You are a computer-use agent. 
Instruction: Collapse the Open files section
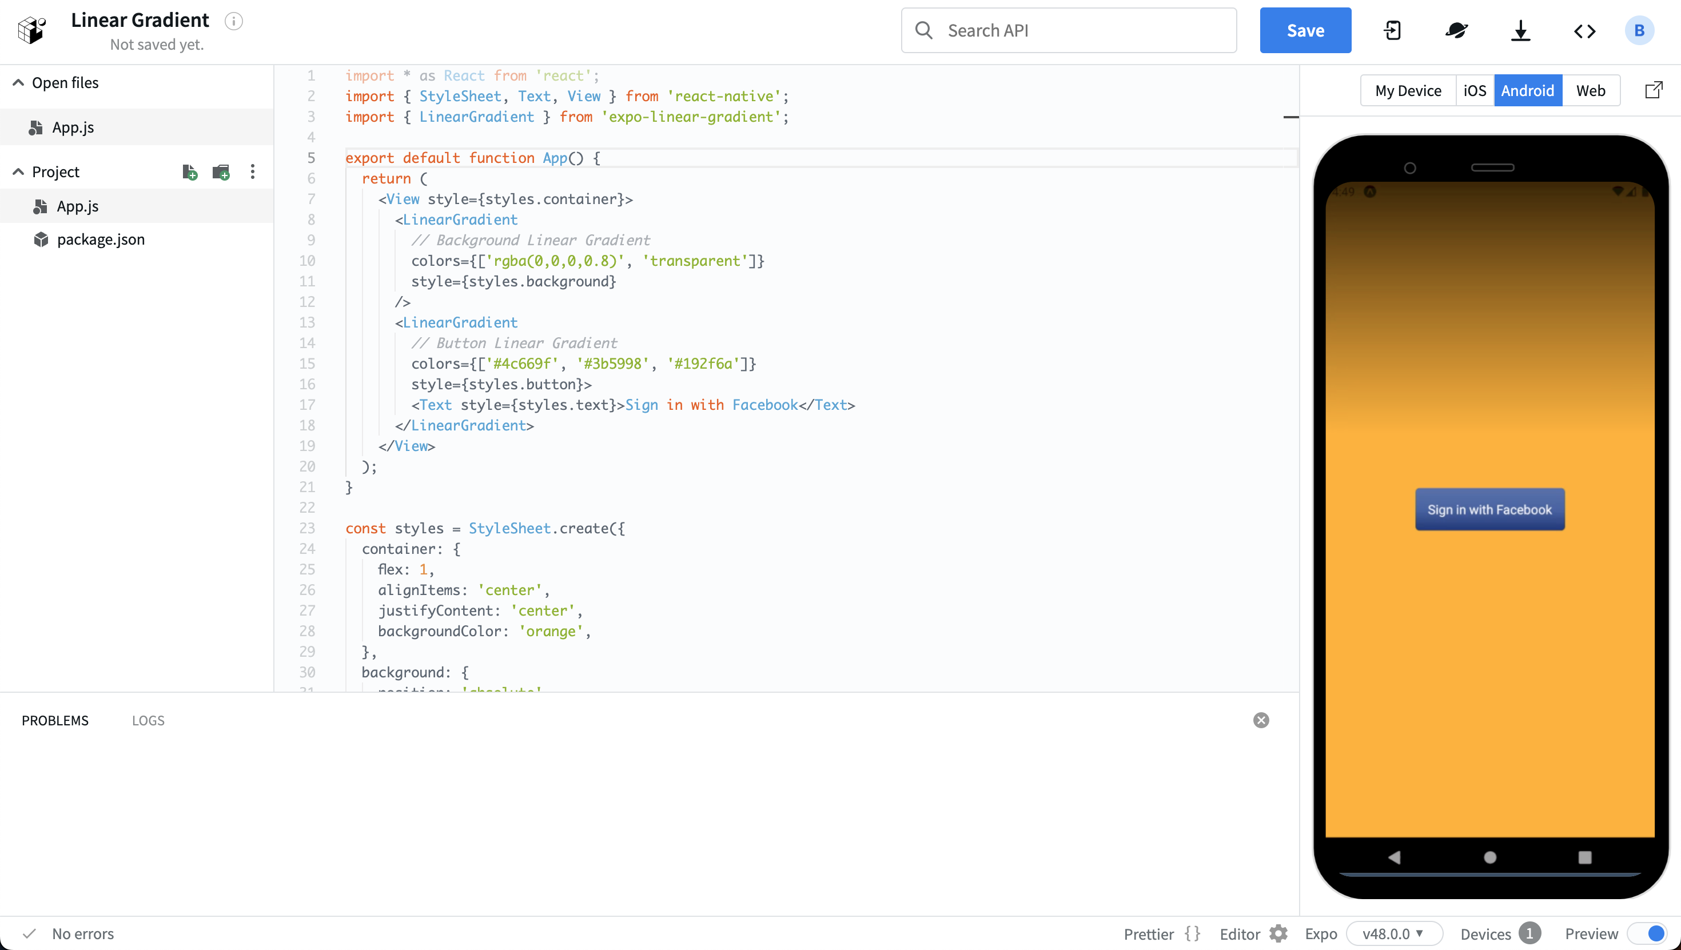(17, 82)
